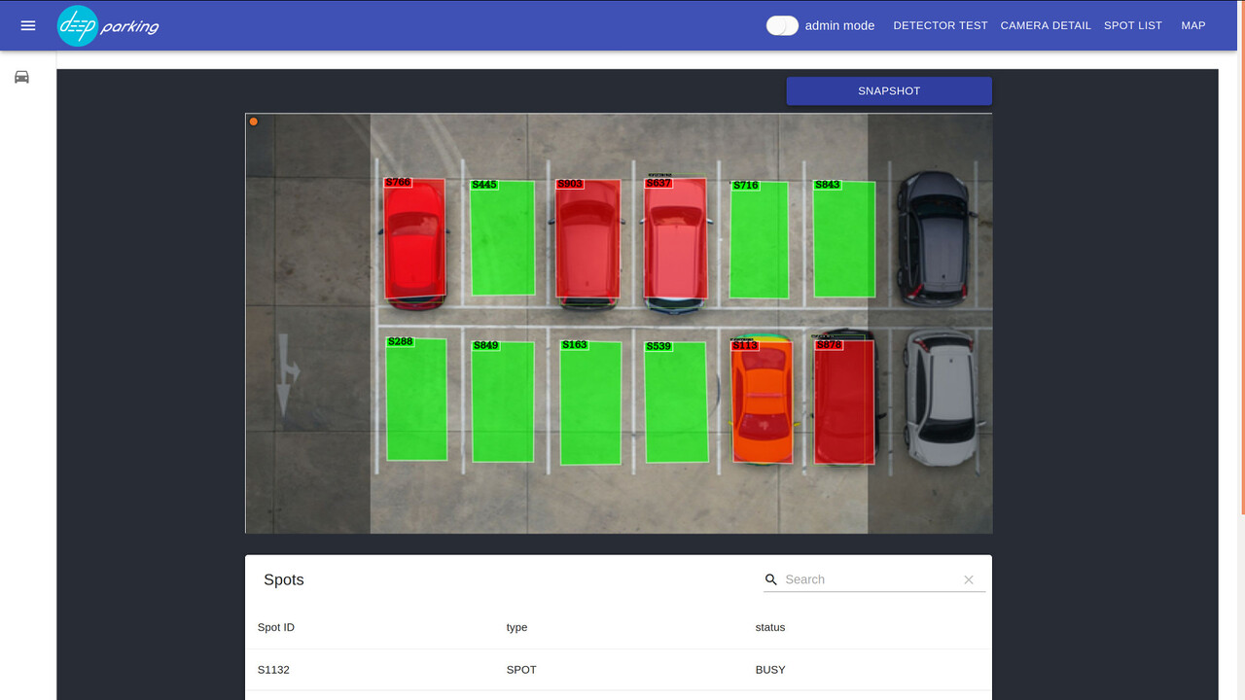
Task: Click the Spot ID column header
Action: tap(276, 627)
